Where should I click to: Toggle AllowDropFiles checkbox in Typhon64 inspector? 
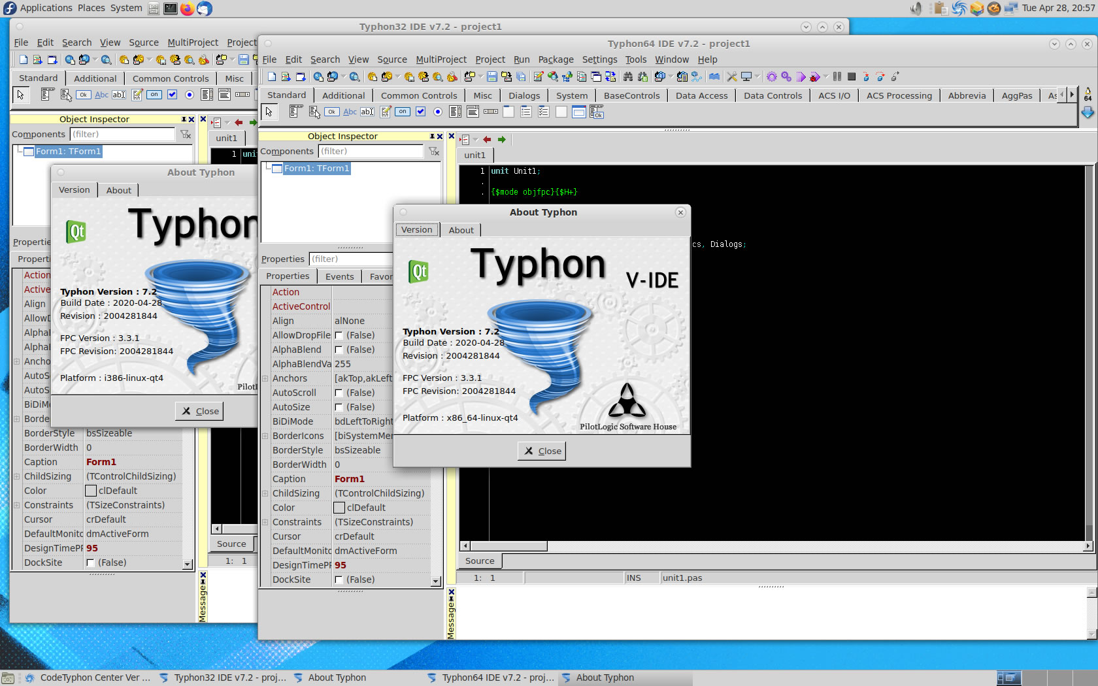tap(339, 335)
